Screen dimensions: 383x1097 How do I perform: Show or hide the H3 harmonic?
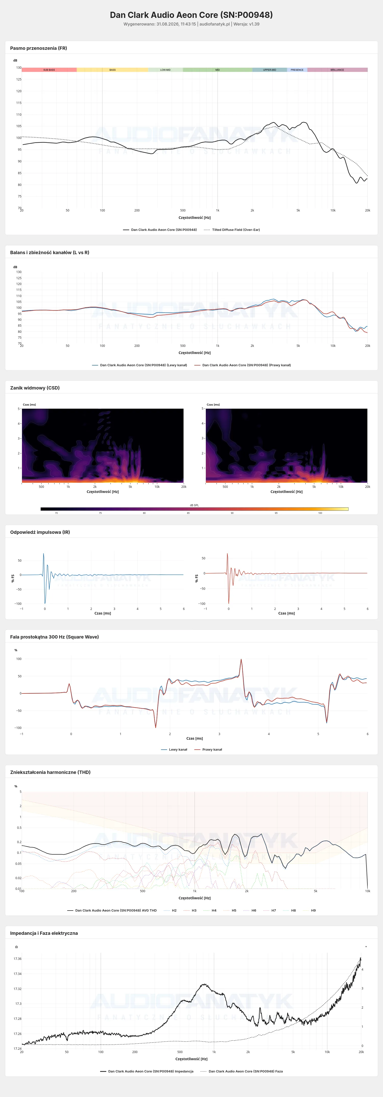tap(190, 911)
